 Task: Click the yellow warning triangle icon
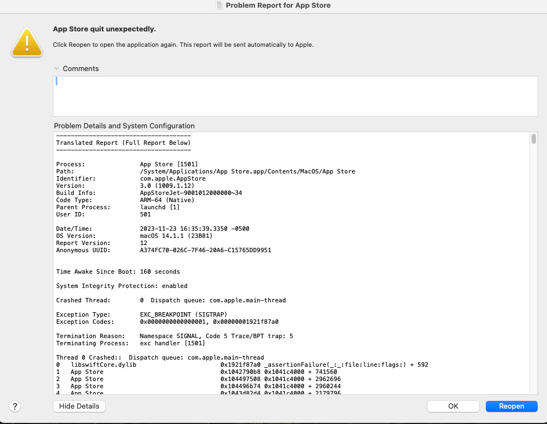(x=27, y=42)
